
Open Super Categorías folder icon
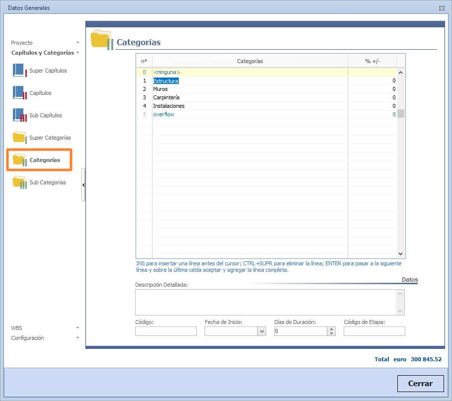(19, 137)
